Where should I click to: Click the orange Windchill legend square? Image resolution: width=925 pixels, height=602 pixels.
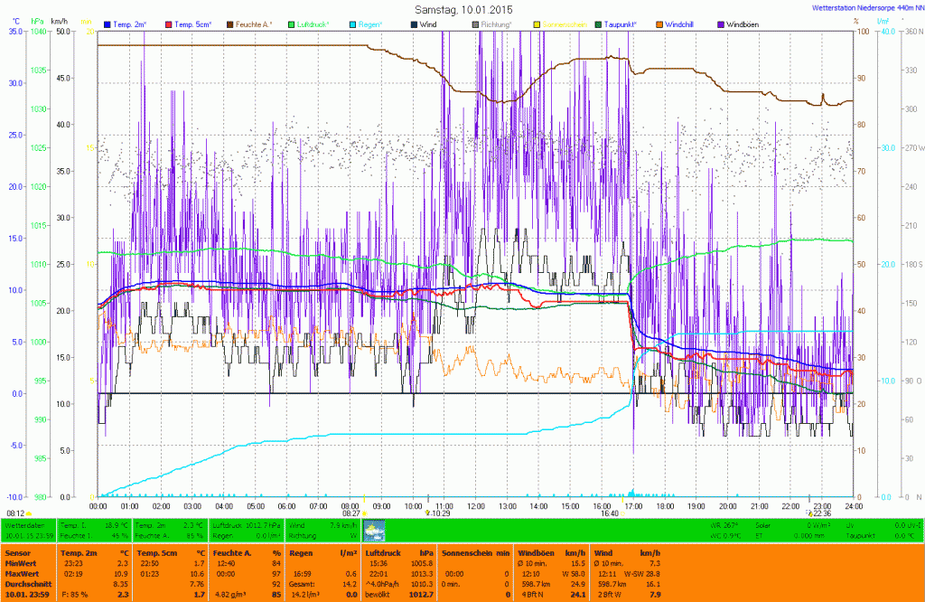click(x=660, y=24)
